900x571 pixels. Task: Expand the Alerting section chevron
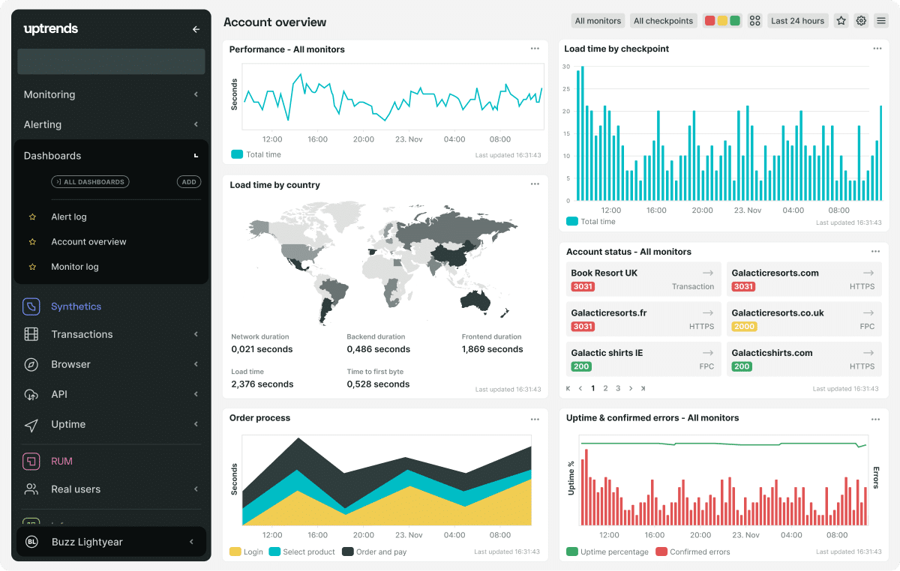point(196,124)
